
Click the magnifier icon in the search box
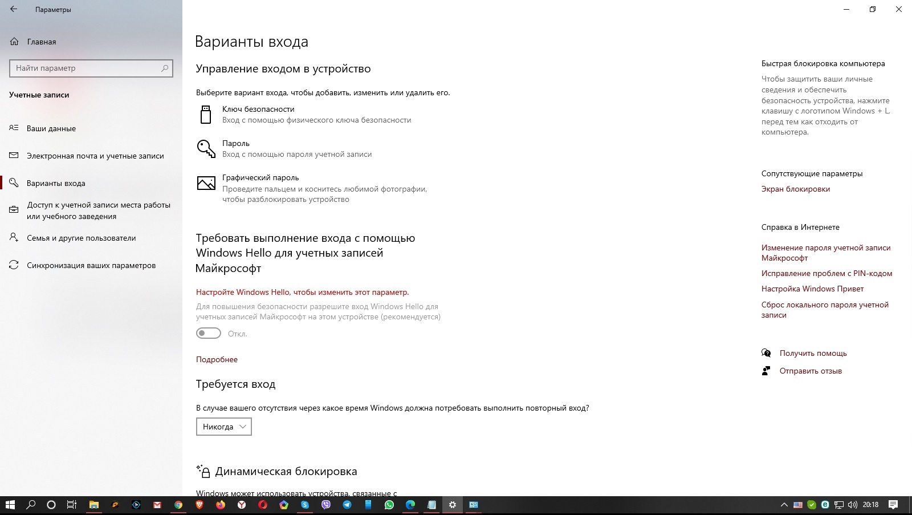(x=165, y=68)
